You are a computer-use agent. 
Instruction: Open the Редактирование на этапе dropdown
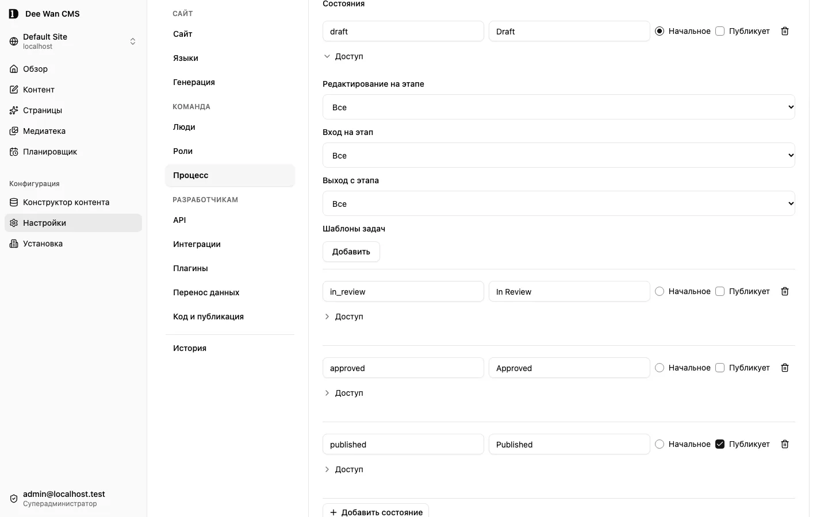(559, 107)
